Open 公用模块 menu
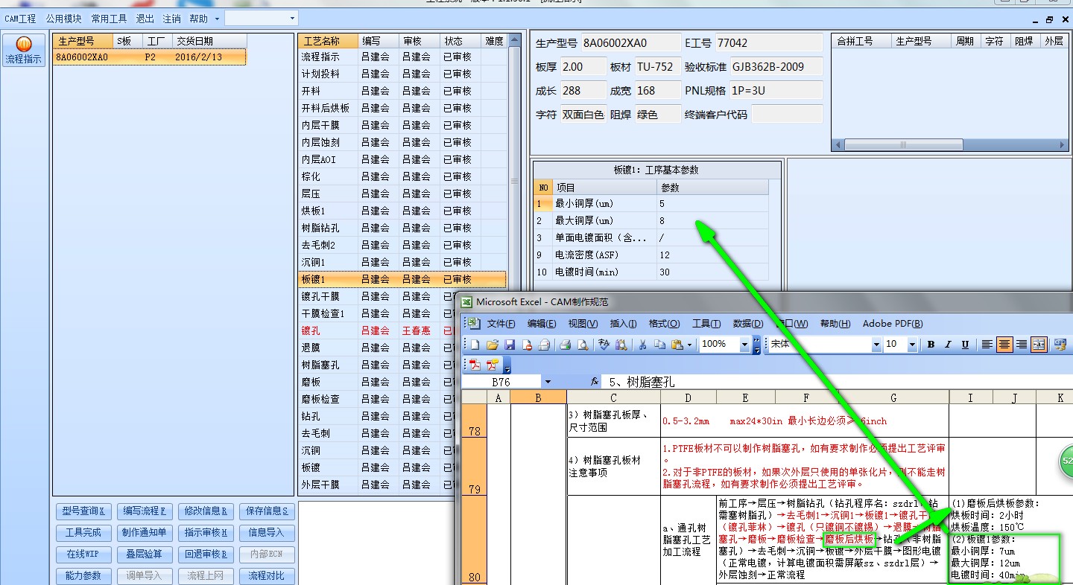 click(64, 19)
